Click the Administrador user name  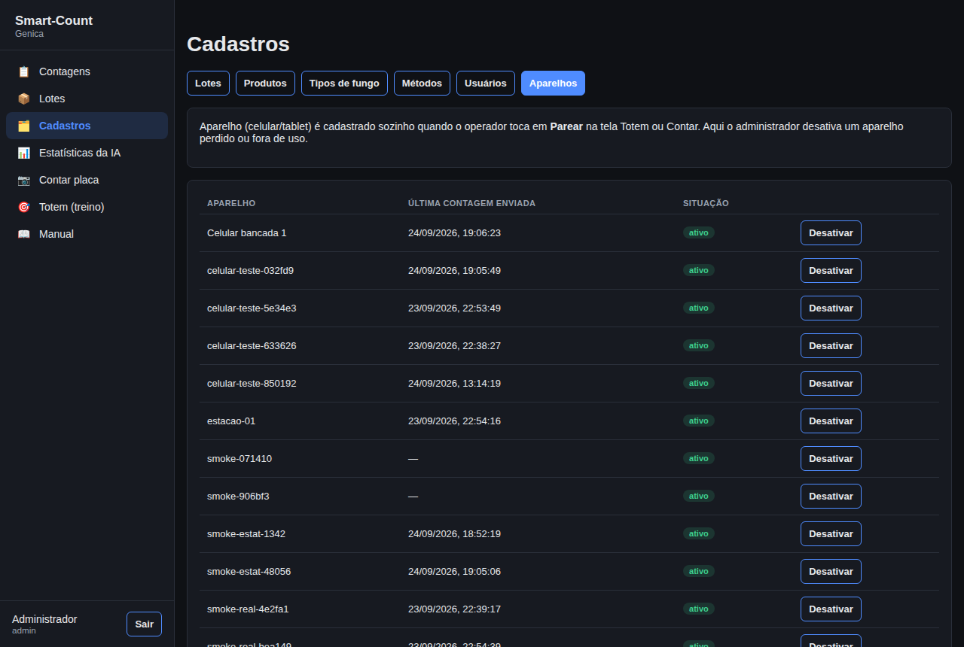pos(44,619)
